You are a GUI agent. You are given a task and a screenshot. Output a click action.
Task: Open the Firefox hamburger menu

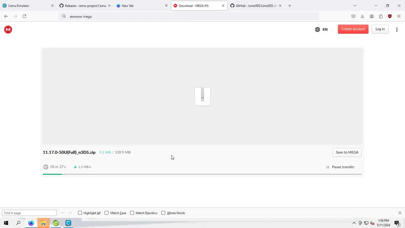coord(399,16)
